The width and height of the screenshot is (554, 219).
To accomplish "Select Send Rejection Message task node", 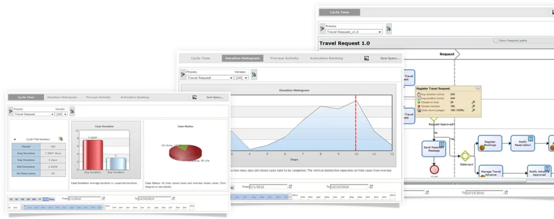I will pos(433,149).
